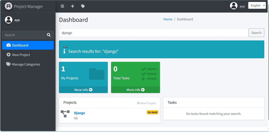Click the user avatar in top navbar

coord(234,6)
